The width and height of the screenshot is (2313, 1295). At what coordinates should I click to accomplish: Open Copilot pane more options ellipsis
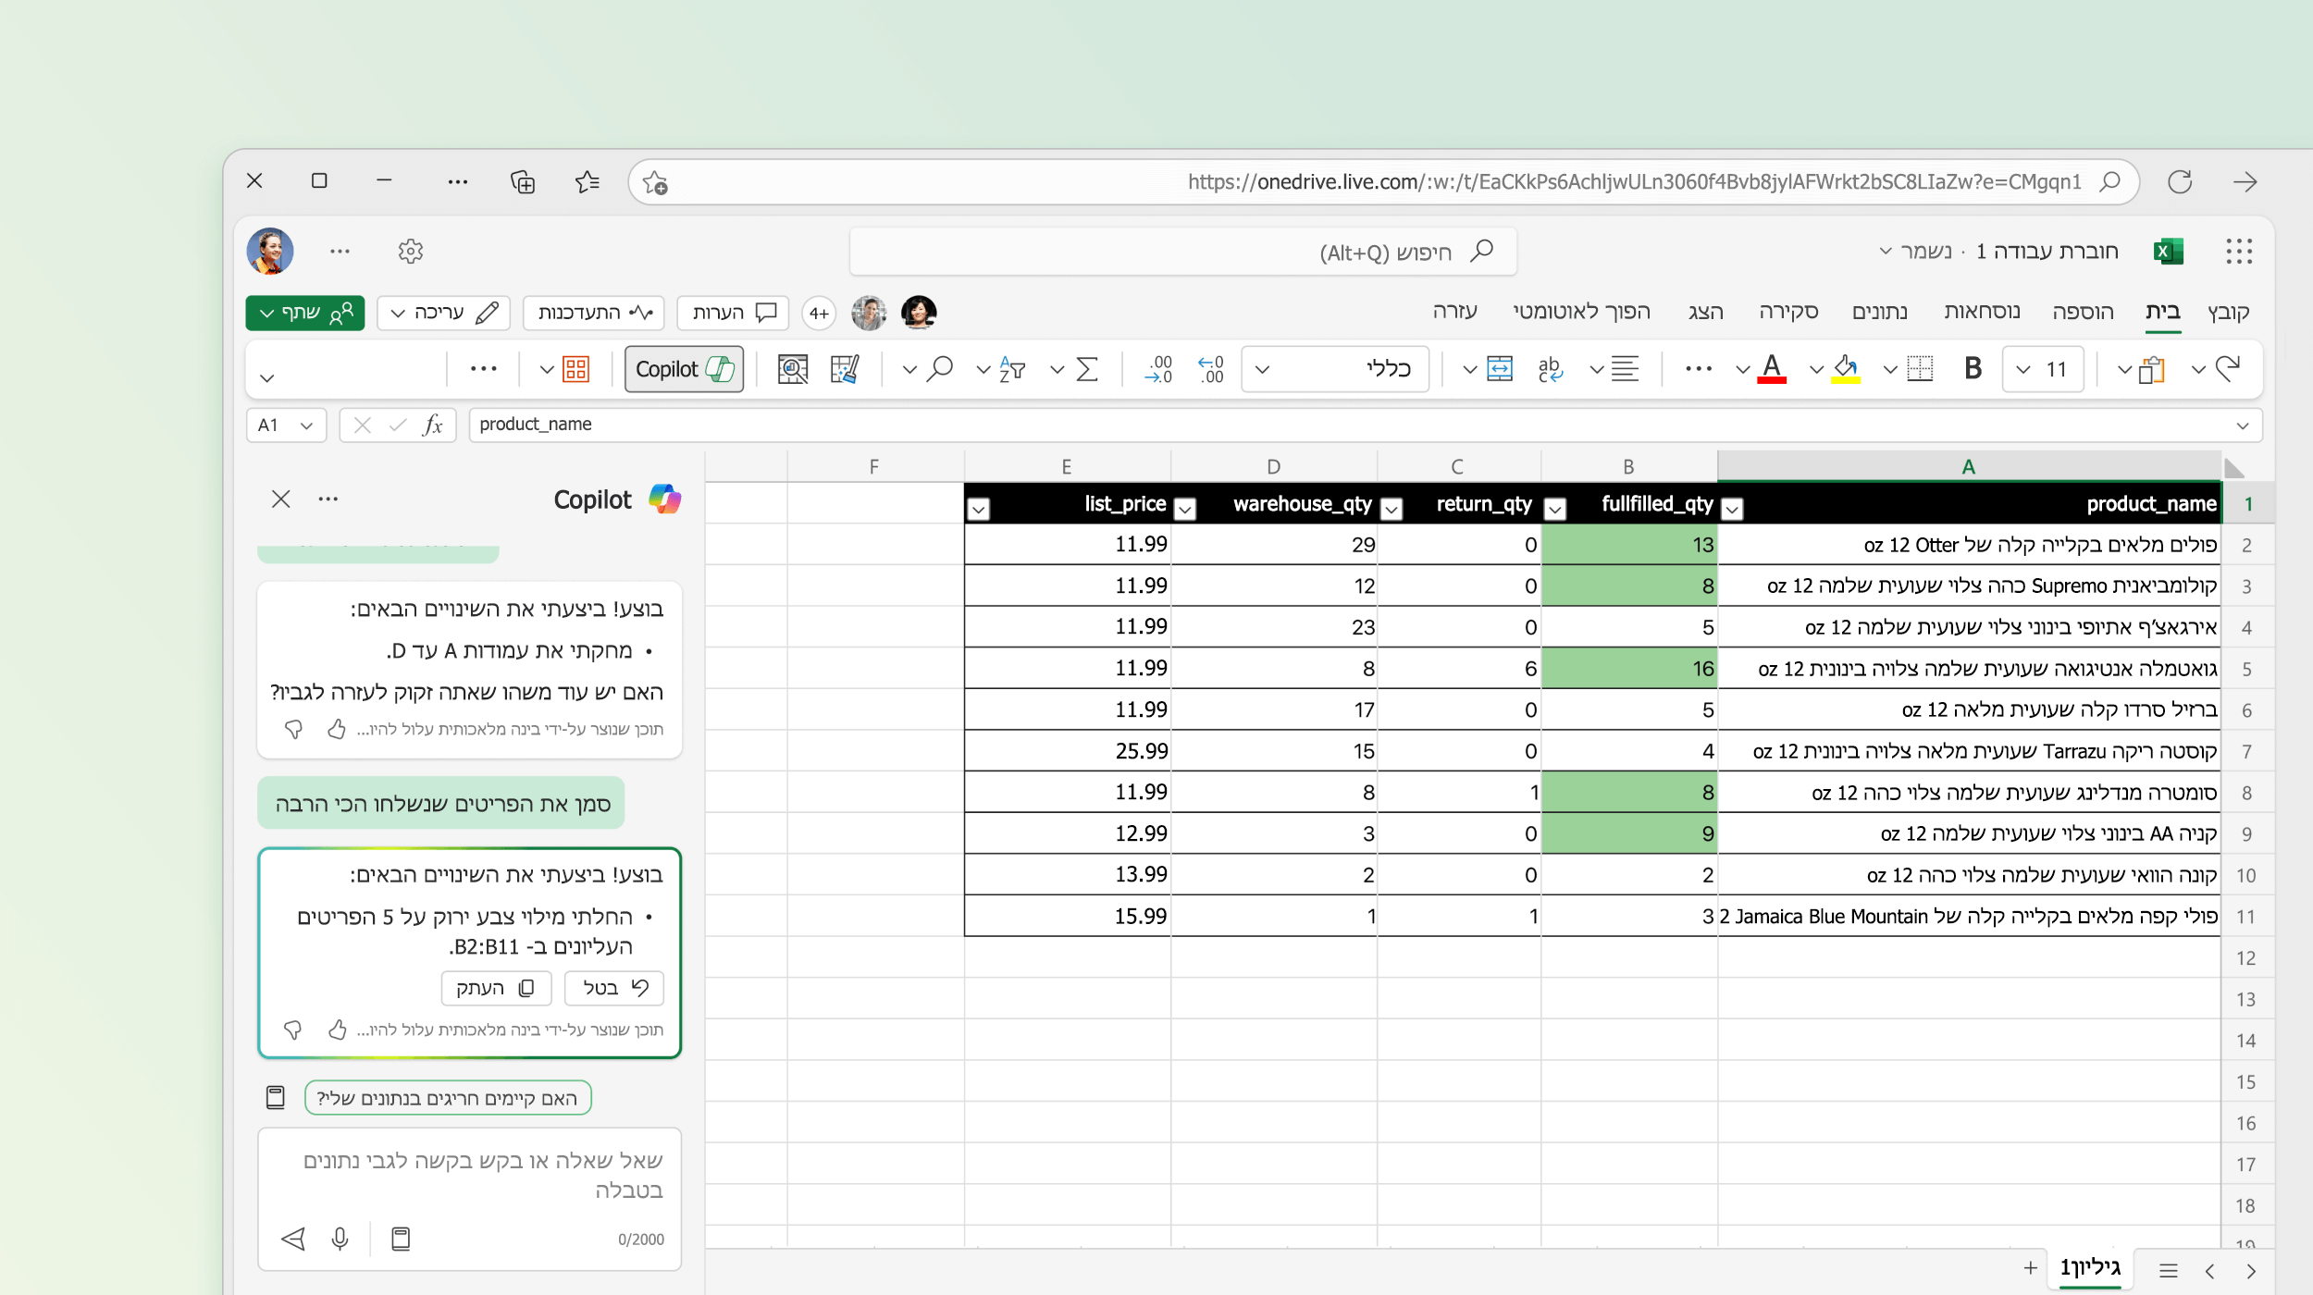(328, 499)
